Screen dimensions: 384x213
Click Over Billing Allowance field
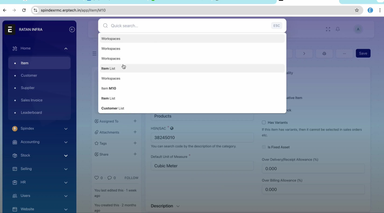pyautogui.click(x=313, y=190)
